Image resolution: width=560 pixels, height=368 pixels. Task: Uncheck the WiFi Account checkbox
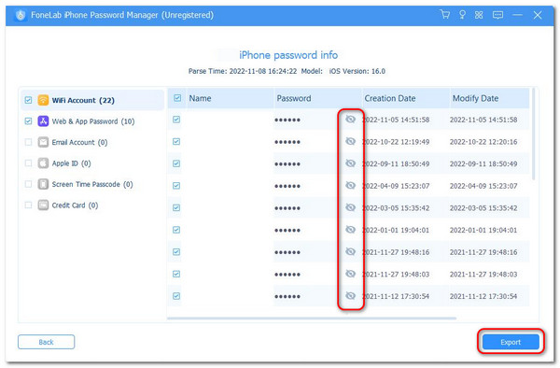[28, 100]
